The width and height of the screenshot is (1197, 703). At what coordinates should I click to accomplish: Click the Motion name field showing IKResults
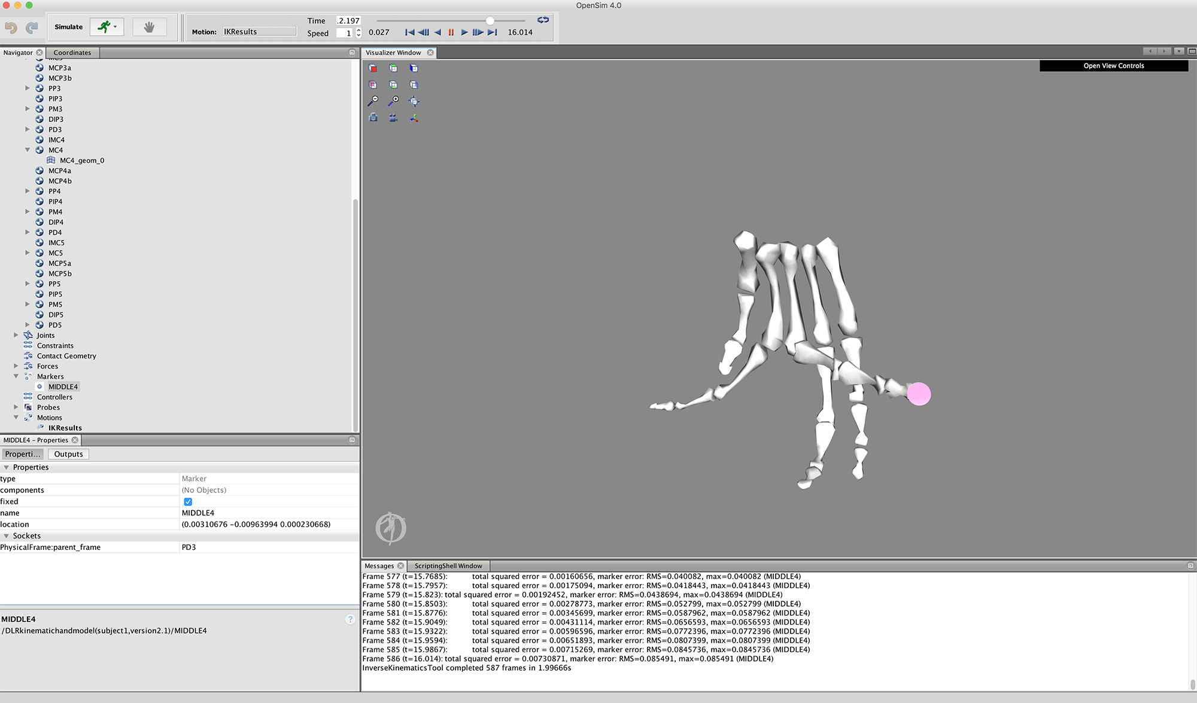point(259,32)
